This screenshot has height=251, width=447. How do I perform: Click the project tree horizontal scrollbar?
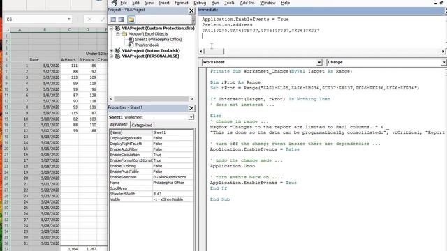coord(151,99)
